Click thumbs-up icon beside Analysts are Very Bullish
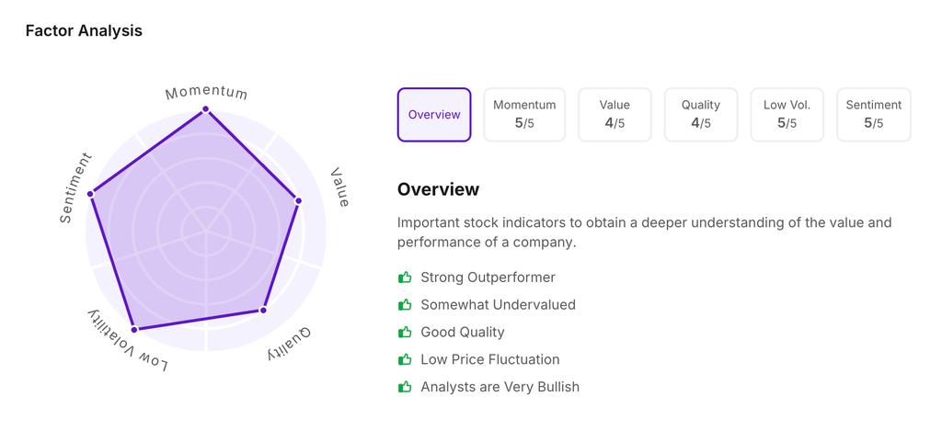942x430 pixels. point(405,387)
